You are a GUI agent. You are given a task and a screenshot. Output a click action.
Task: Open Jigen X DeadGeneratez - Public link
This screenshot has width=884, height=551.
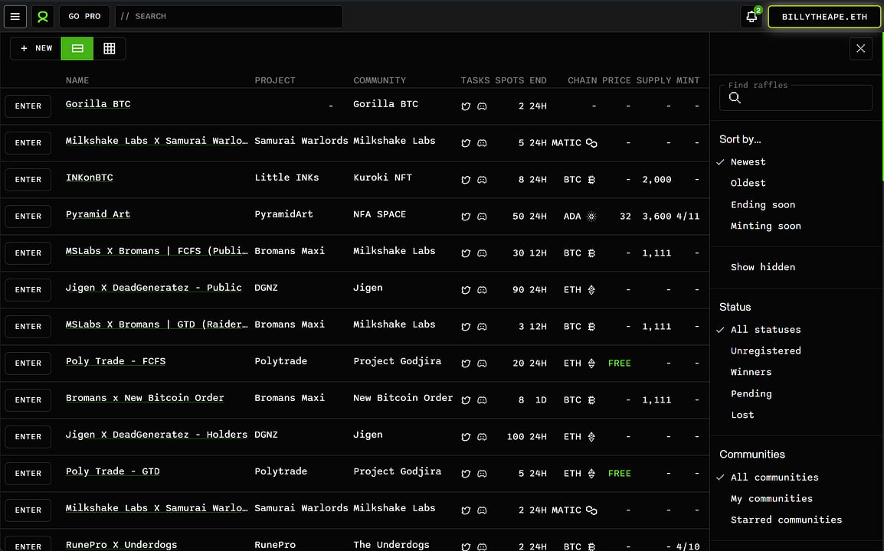click(x=153, y=288)
